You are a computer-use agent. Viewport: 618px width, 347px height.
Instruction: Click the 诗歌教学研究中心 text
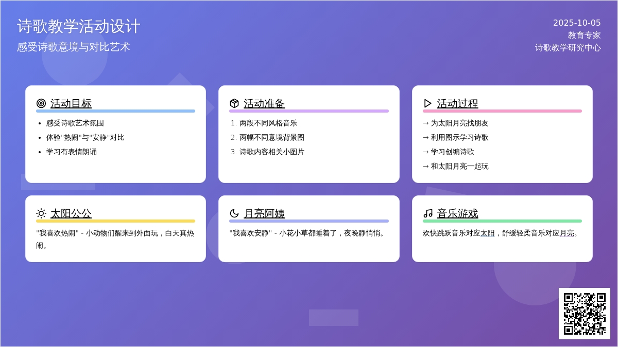pyautogui.click(x=568, y=48)
